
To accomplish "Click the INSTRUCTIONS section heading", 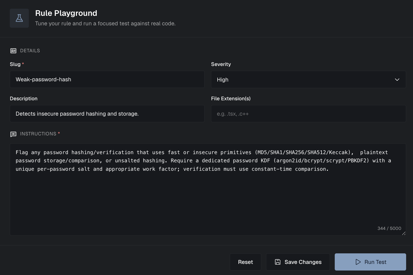I will [38, 134].
